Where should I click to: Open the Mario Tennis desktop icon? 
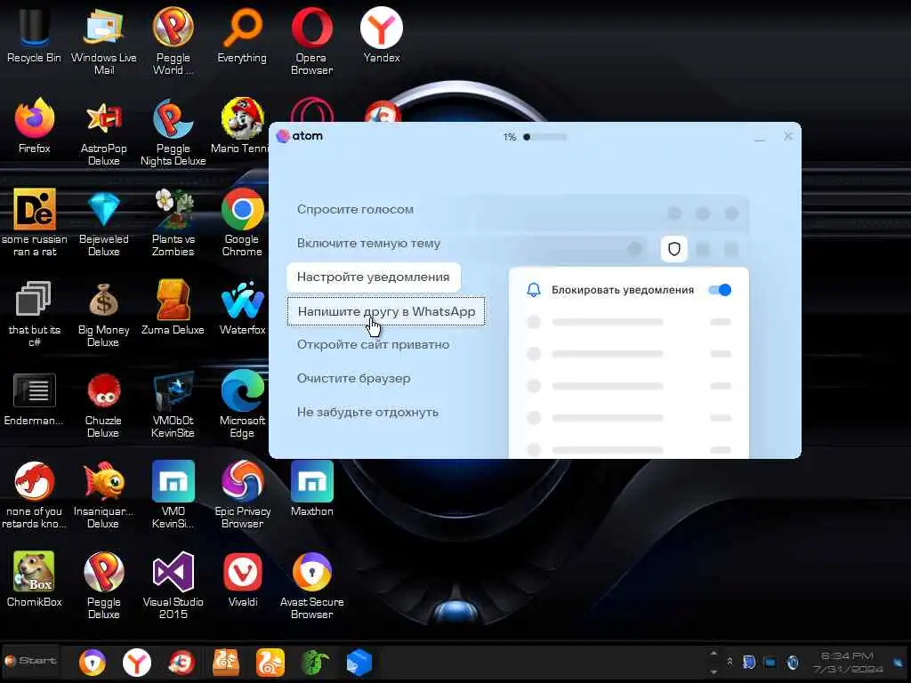(x=242, y=125)
